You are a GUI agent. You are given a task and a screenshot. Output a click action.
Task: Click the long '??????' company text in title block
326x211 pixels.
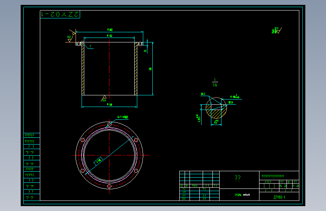[x=273, y=176]
